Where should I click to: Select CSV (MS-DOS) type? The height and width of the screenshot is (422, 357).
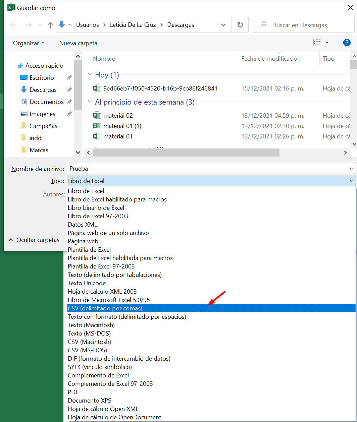point(211,350)
